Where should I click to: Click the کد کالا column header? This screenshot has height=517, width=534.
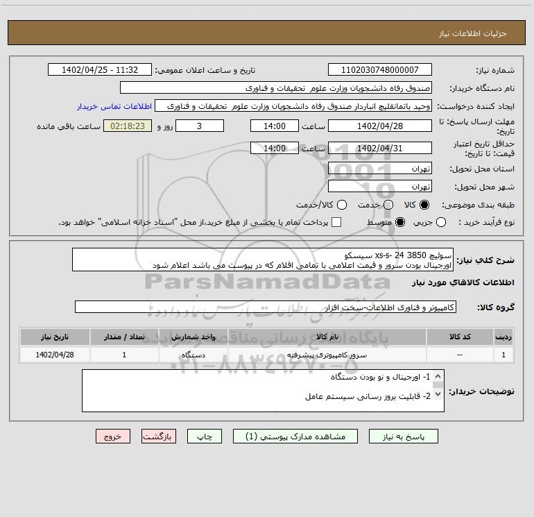click(460, 337)
